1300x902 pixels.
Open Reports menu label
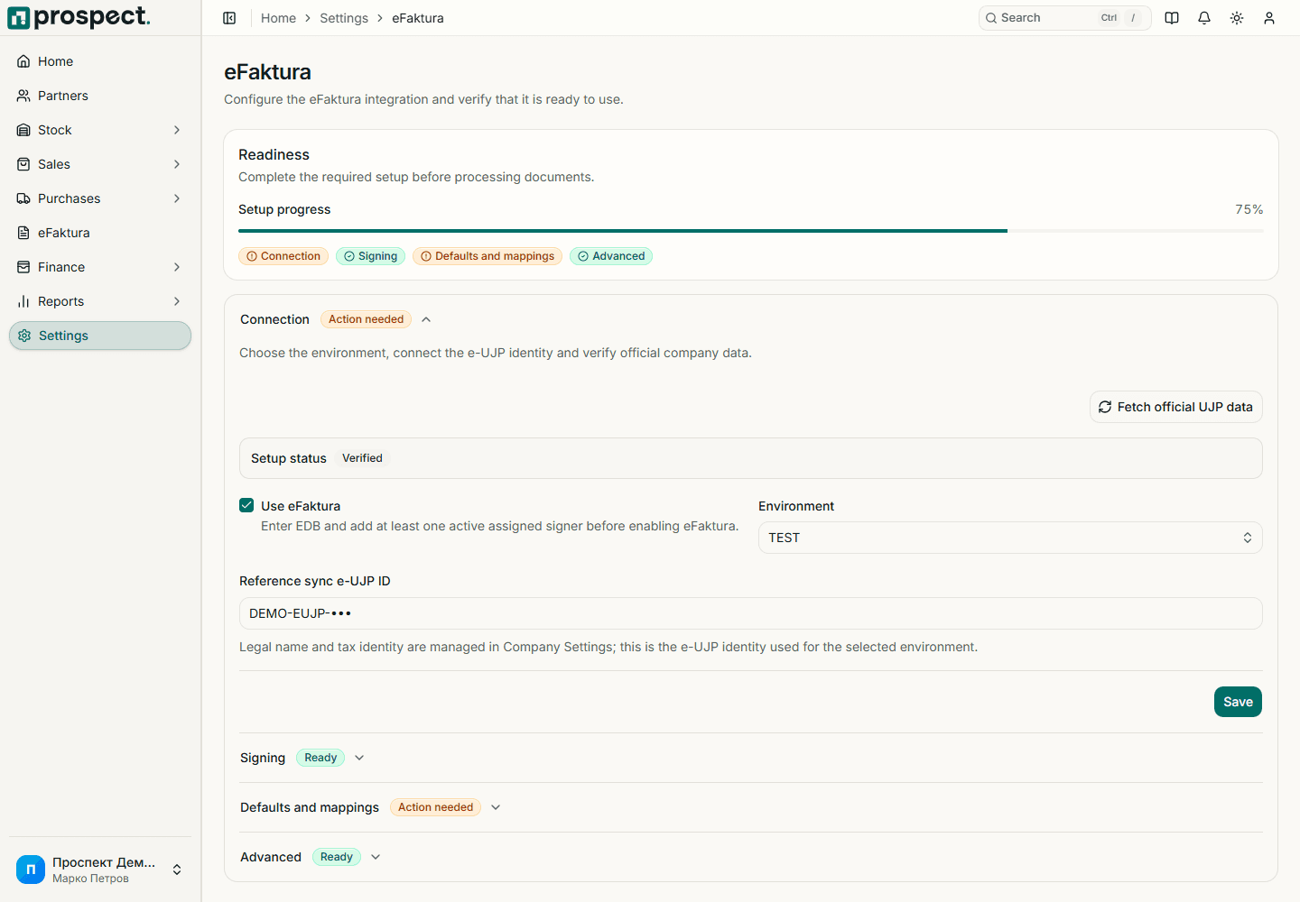[60, 301]
